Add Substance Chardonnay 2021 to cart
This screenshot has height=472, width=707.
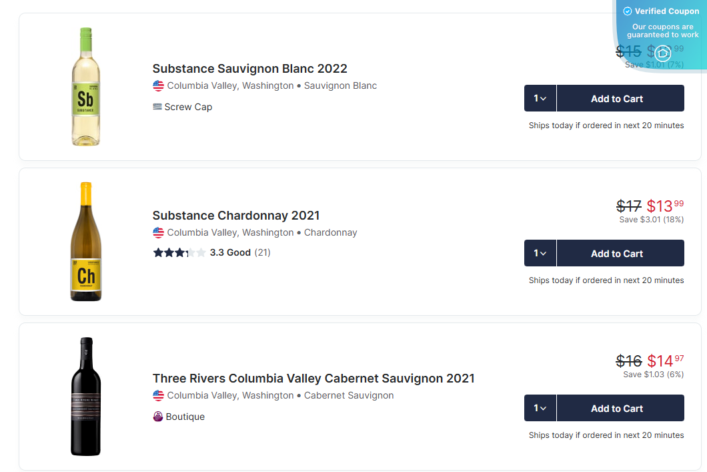[617, 253]
